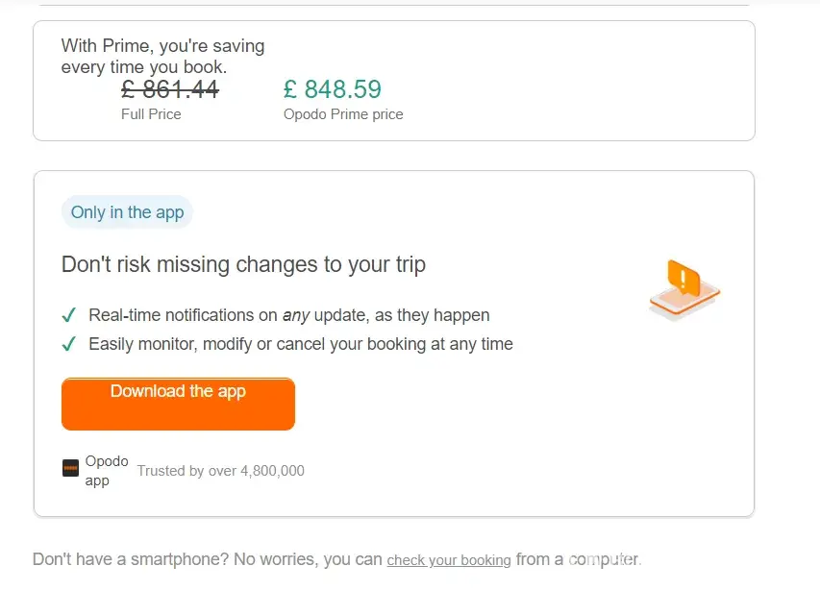Click the Opodo app logo icon

tap(70, 469)
